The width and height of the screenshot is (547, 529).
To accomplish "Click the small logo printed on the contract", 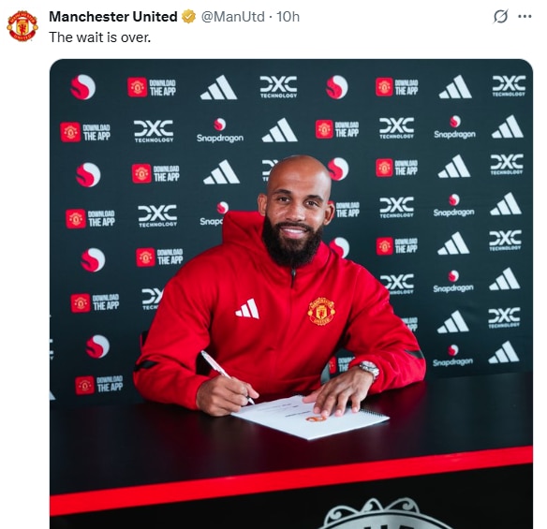I will [x=316, y=419].
